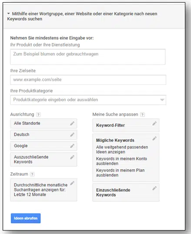The image size is (191, 234).
Task: Click the Produktkategorie eingeben oder auswählen combo box
Action: 88,100
